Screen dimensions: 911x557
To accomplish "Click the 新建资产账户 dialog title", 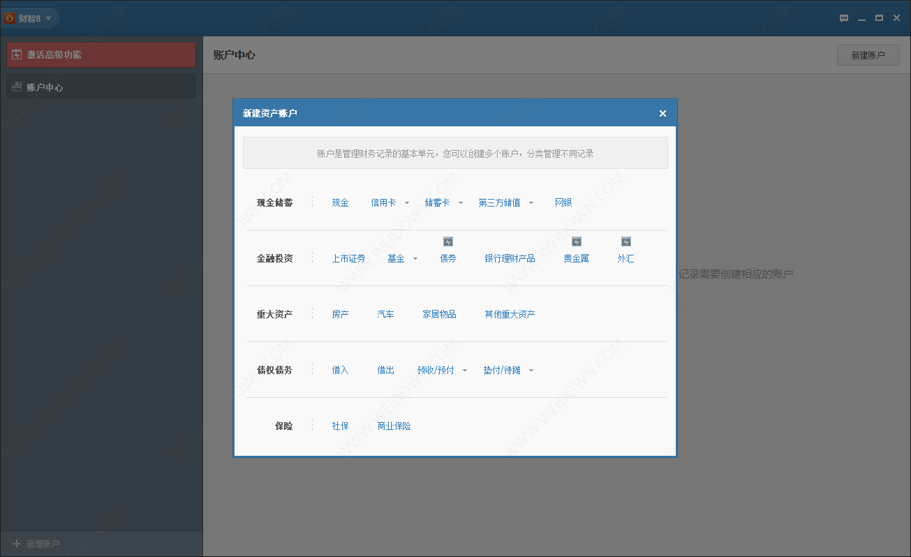I will [x=269, y=113].
